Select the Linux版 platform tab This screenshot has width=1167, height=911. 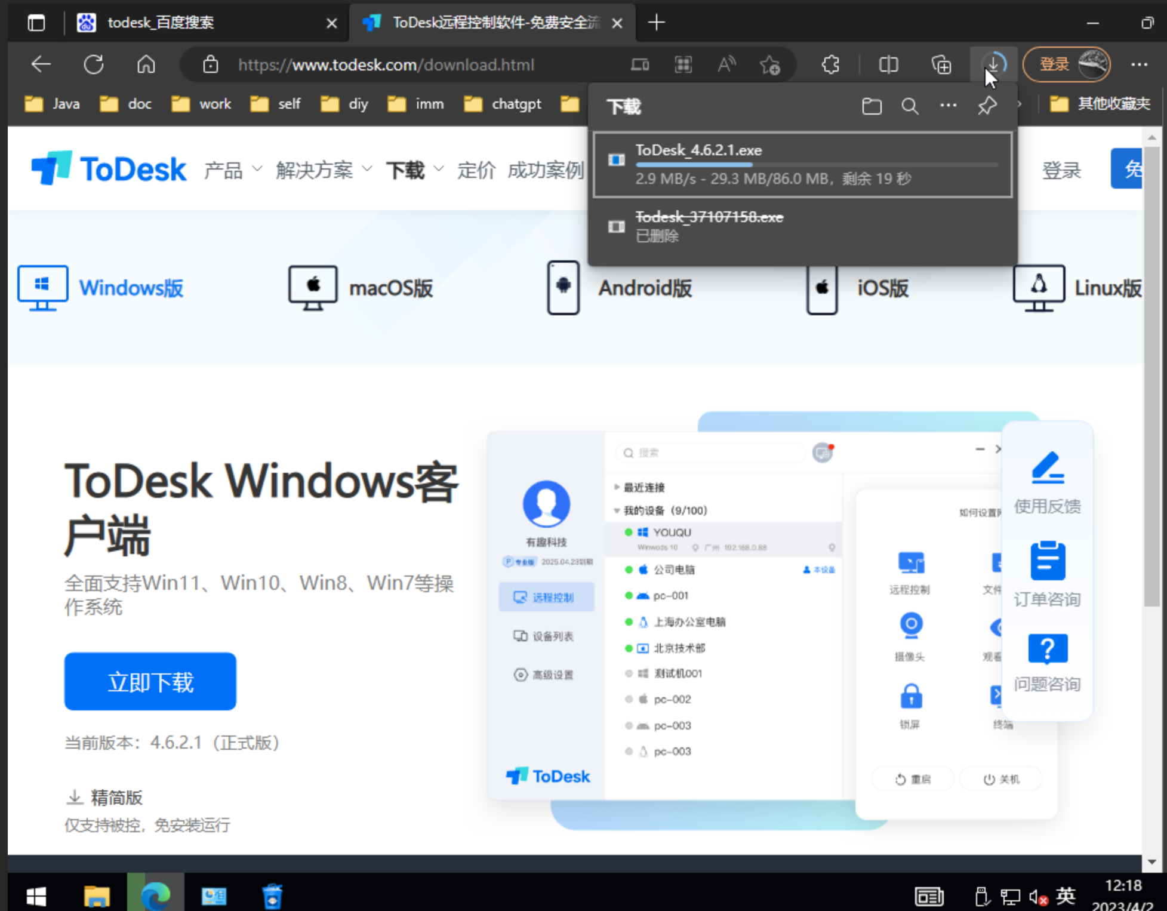1077,288
